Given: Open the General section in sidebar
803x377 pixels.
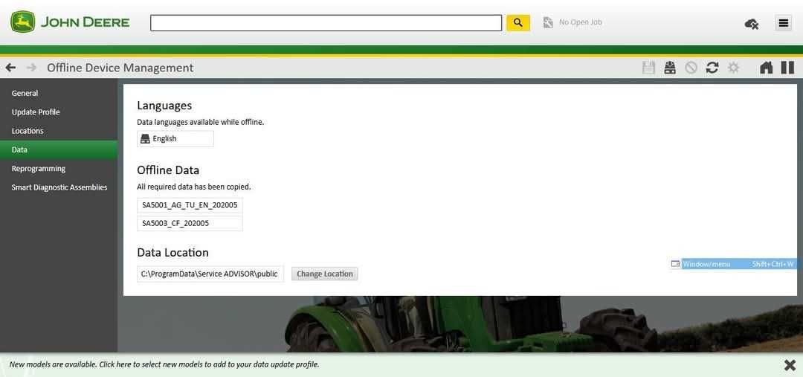Looking at the screenshot, I should click(x=59, y=93).
